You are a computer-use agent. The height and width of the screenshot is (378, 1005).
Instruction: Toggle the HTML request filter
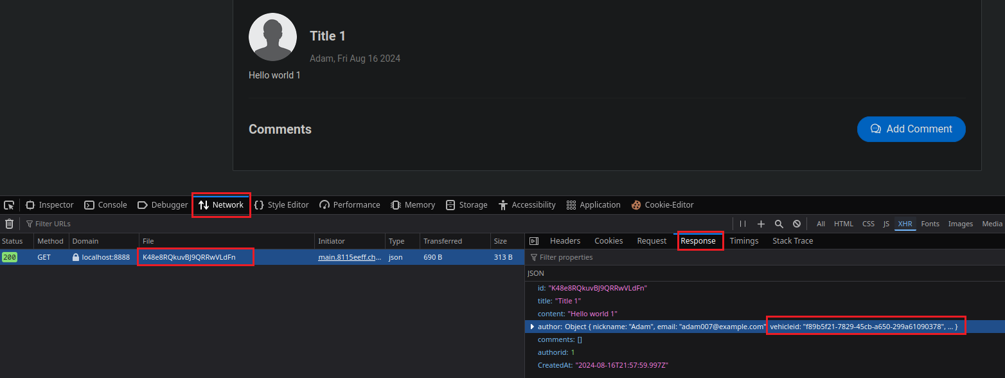coord(843,224)
